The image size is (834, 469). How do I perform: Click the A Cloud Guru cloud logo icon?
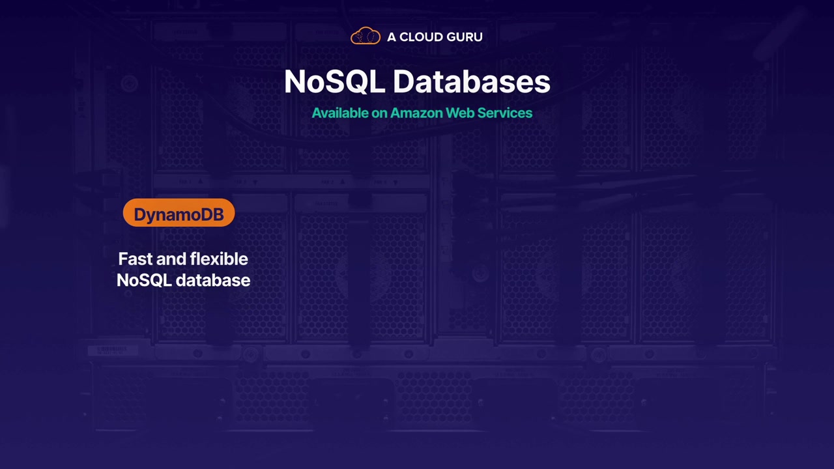(366, 36)
